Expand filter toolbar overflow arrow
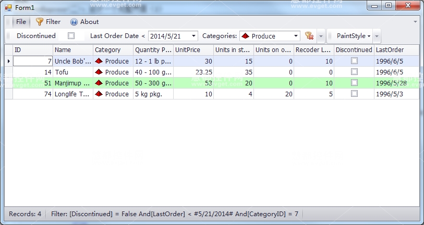This screenshot has width=424, height=225. (321, 36)
